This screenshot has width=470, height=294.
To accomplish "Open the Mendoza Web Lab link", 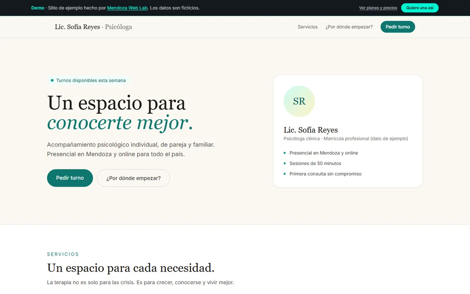I will (127, 8).
